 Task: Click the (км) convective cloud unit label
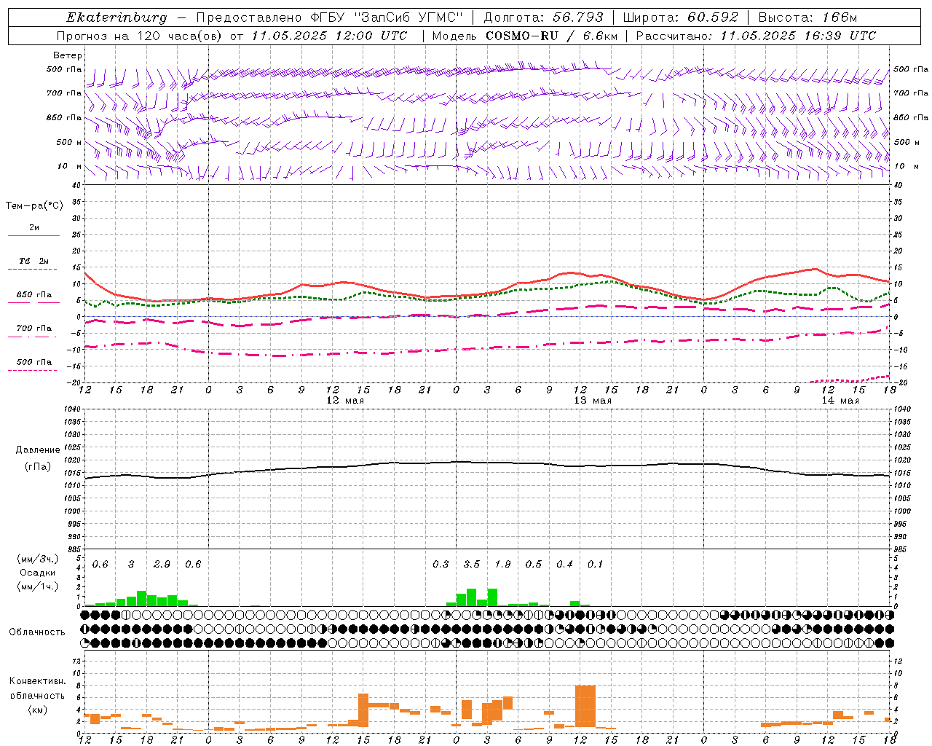tap(37, 710)
